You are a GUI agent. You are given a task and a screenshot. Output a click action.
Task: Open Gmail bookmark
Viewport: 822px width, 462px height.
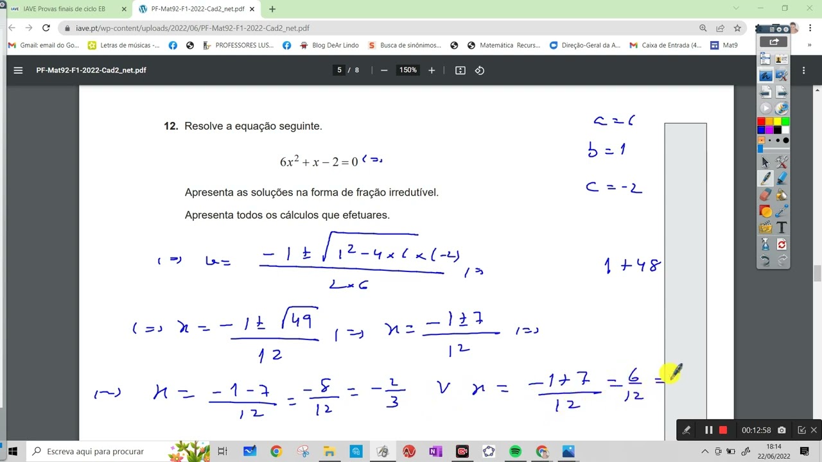(x=43, y=46)
